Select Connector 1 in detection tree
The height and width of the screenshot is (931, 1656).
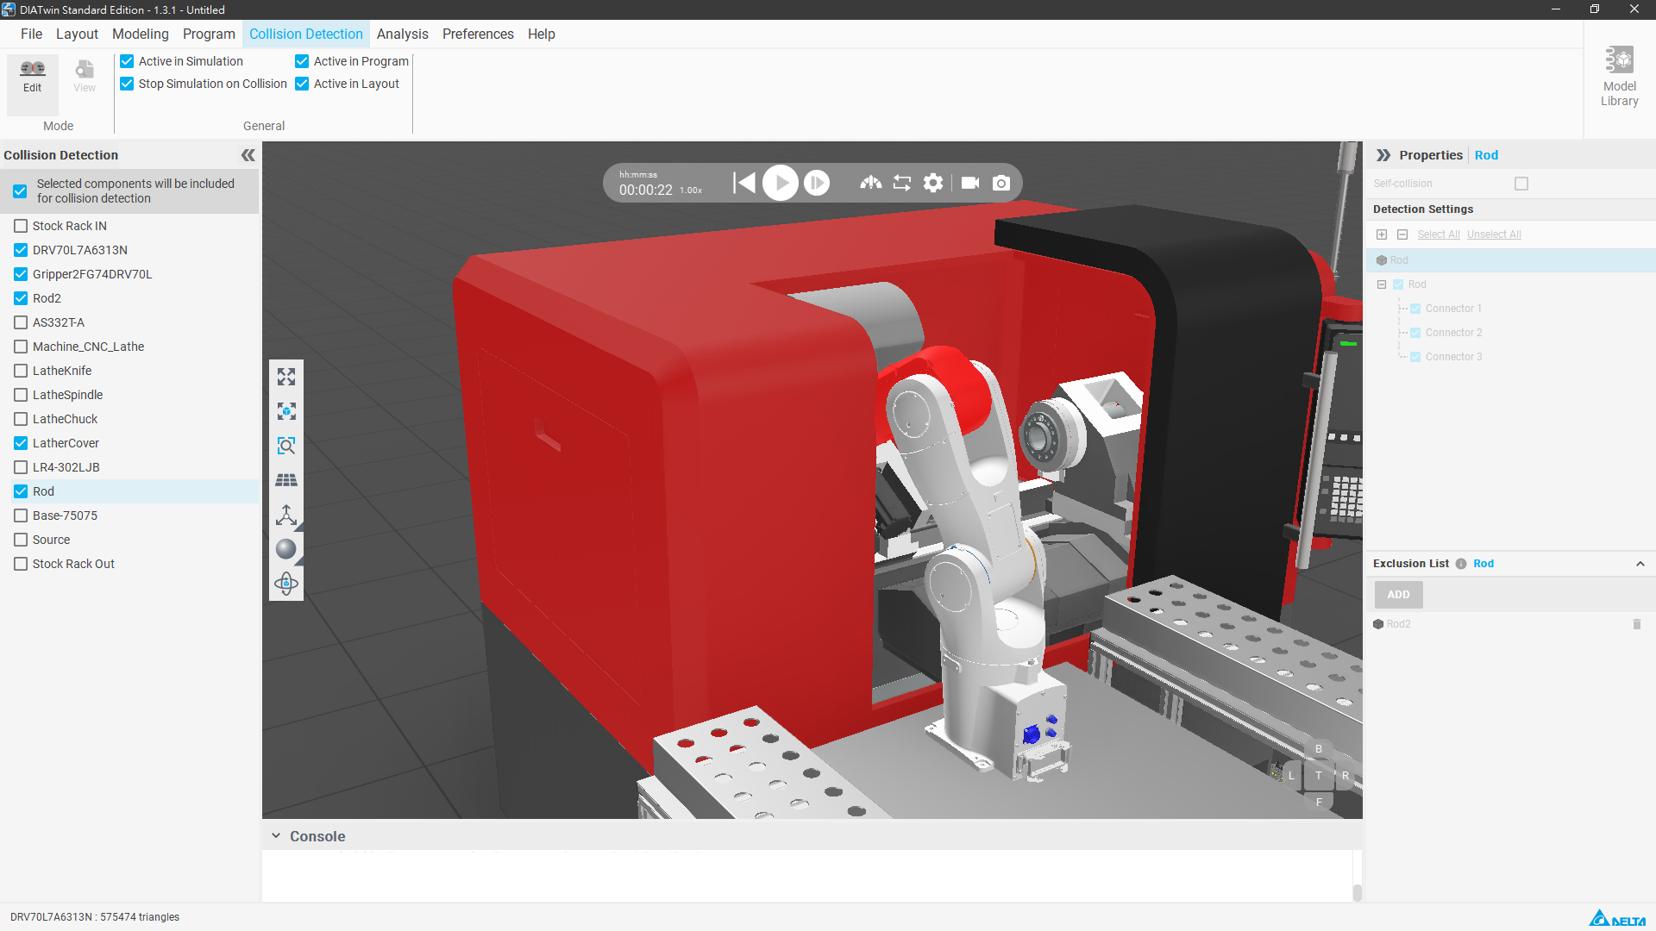coord(1453,309)
